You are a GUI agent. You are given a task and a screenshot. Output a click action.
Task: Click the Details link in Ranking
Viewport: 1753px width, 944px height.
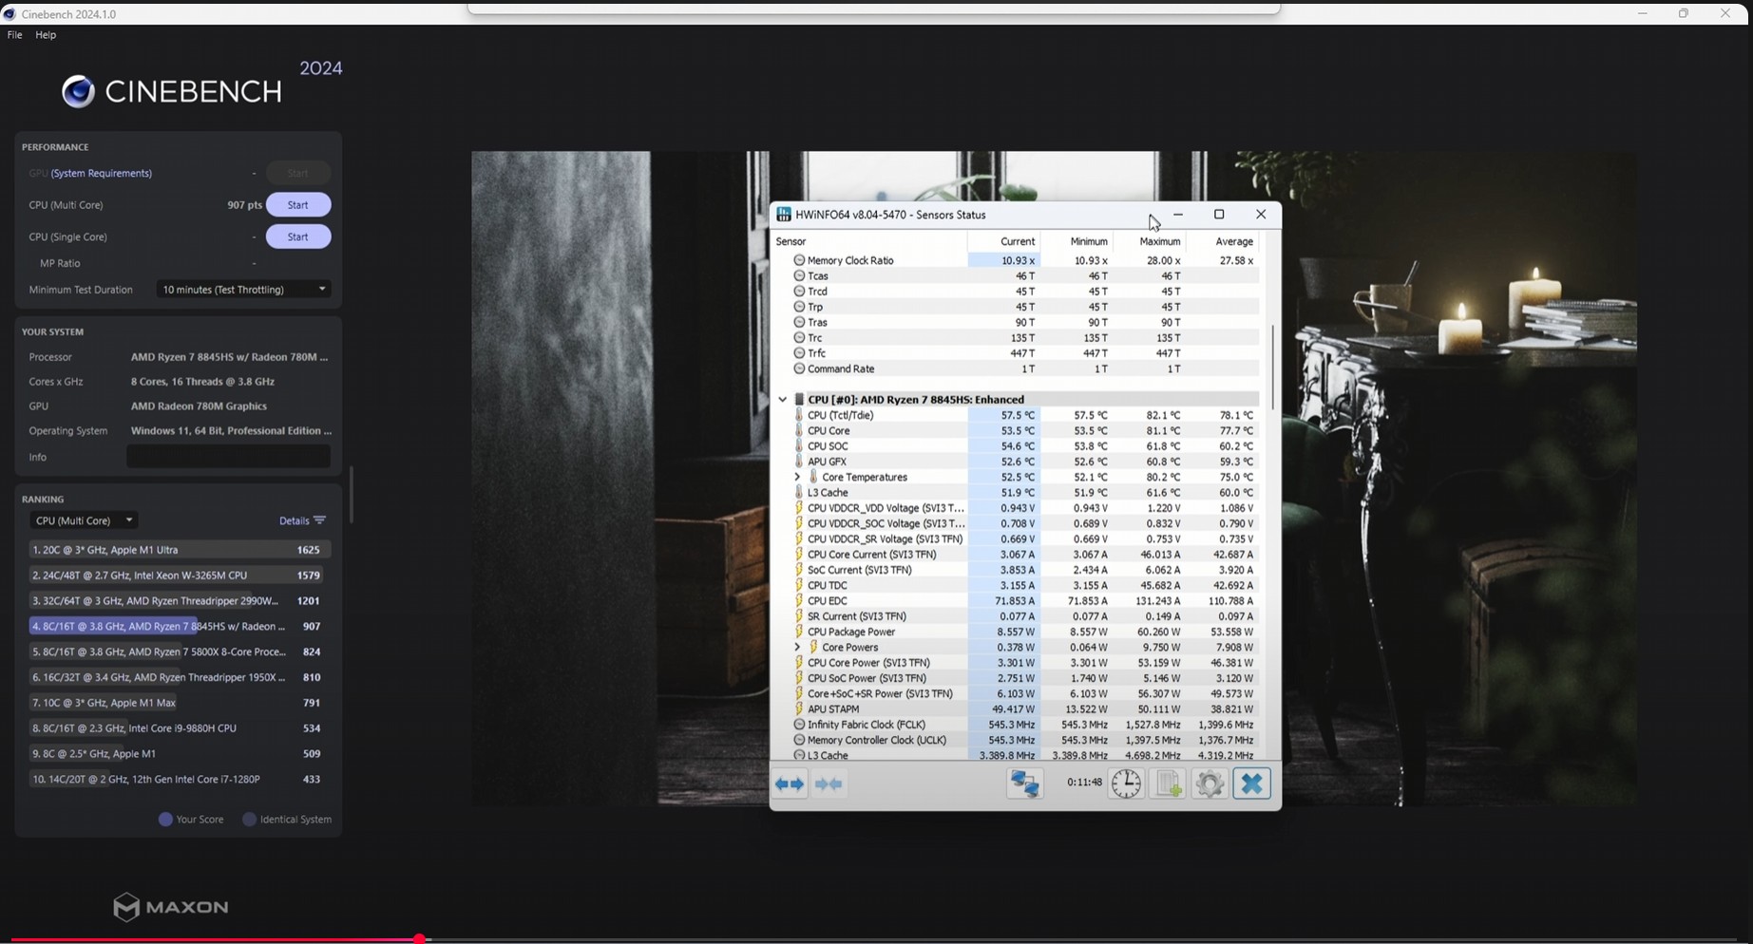point(295,520)
